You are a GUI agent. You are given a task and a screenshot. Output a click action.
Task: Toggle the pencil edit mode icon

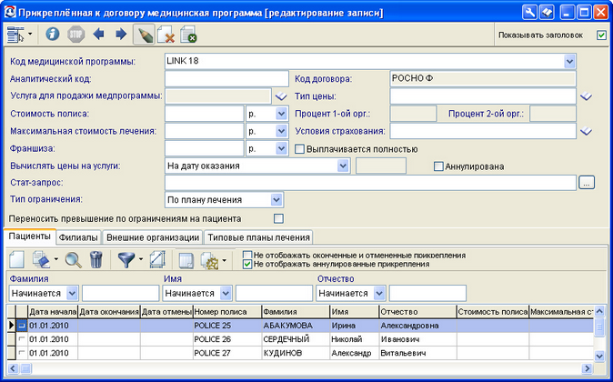coord(144,35)
